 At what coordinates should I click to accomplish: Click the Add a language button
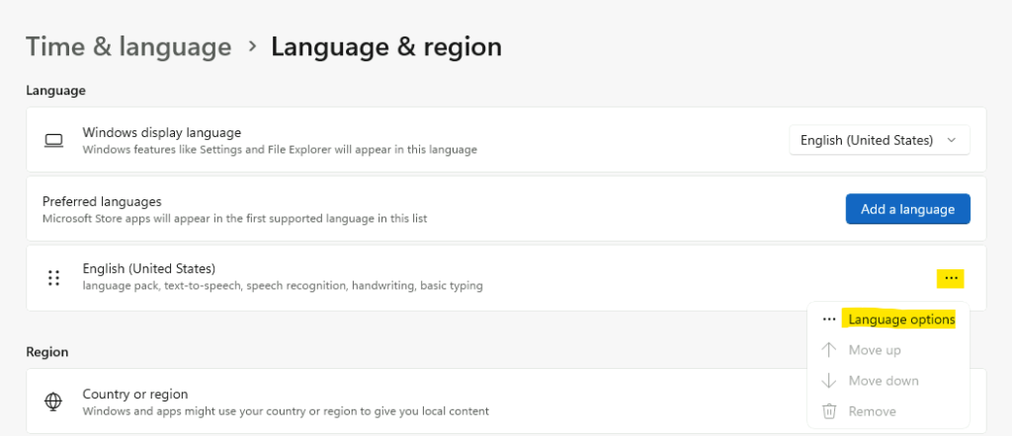click(907, 209)
